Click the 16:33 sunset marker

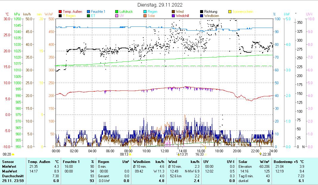[x=199, y=154]
